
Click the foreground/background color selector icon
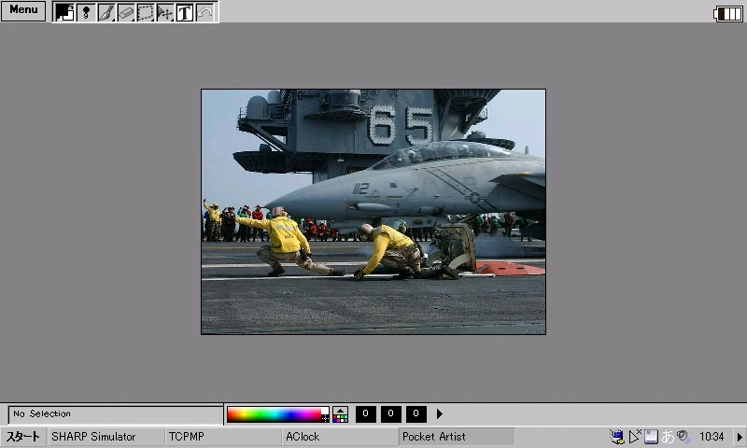(x=64, y=12)
